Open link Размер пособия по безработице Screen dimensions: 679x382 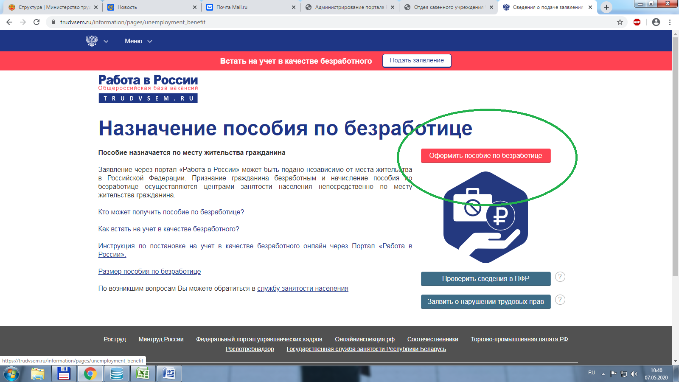149,271
